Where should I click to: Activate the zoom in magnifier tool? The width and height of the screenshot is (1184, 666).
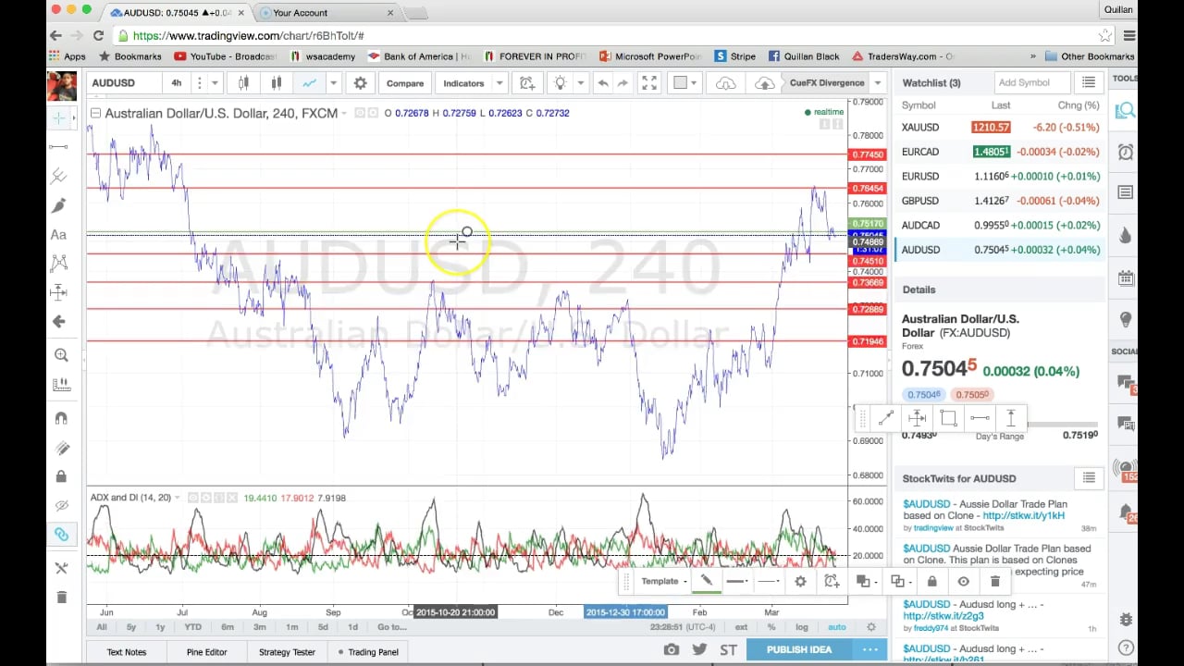coord(61,355)
